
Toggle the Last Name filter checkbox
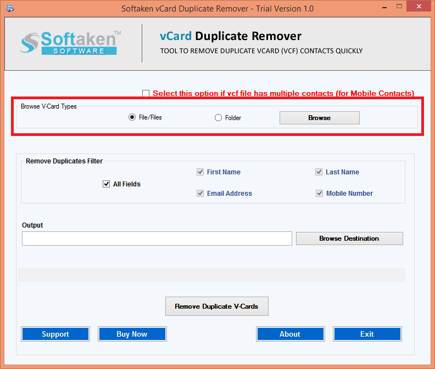(319, 172)
